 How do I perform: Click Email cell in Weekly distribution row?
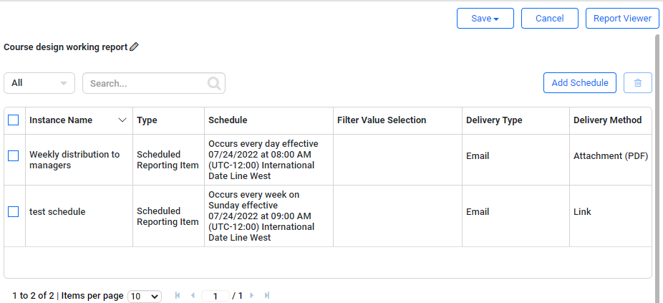point(516,160)
